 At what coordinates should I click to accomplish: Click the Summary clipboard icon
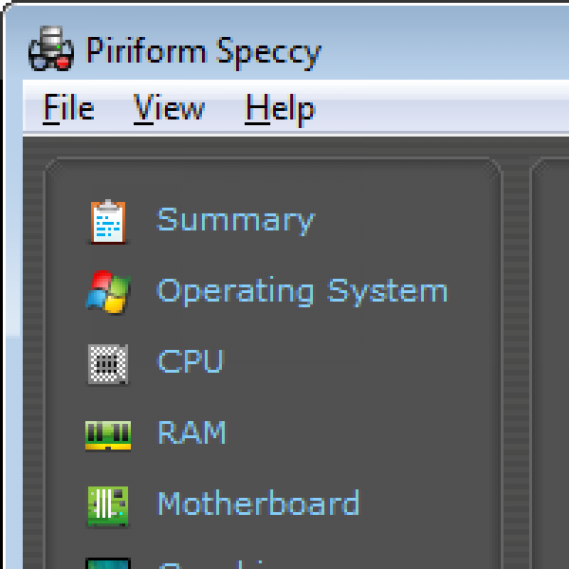pos(107,221)
